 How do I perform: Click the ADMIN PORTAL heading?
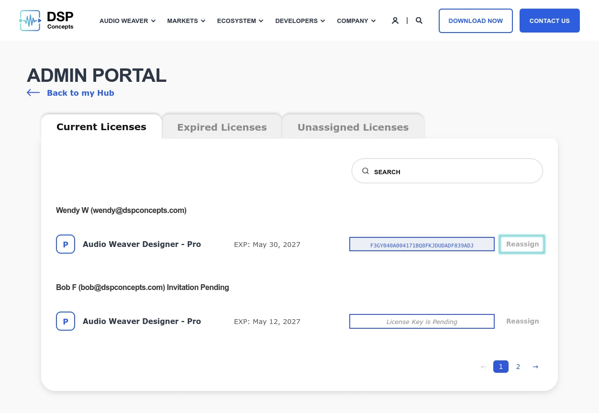[97, 76]
